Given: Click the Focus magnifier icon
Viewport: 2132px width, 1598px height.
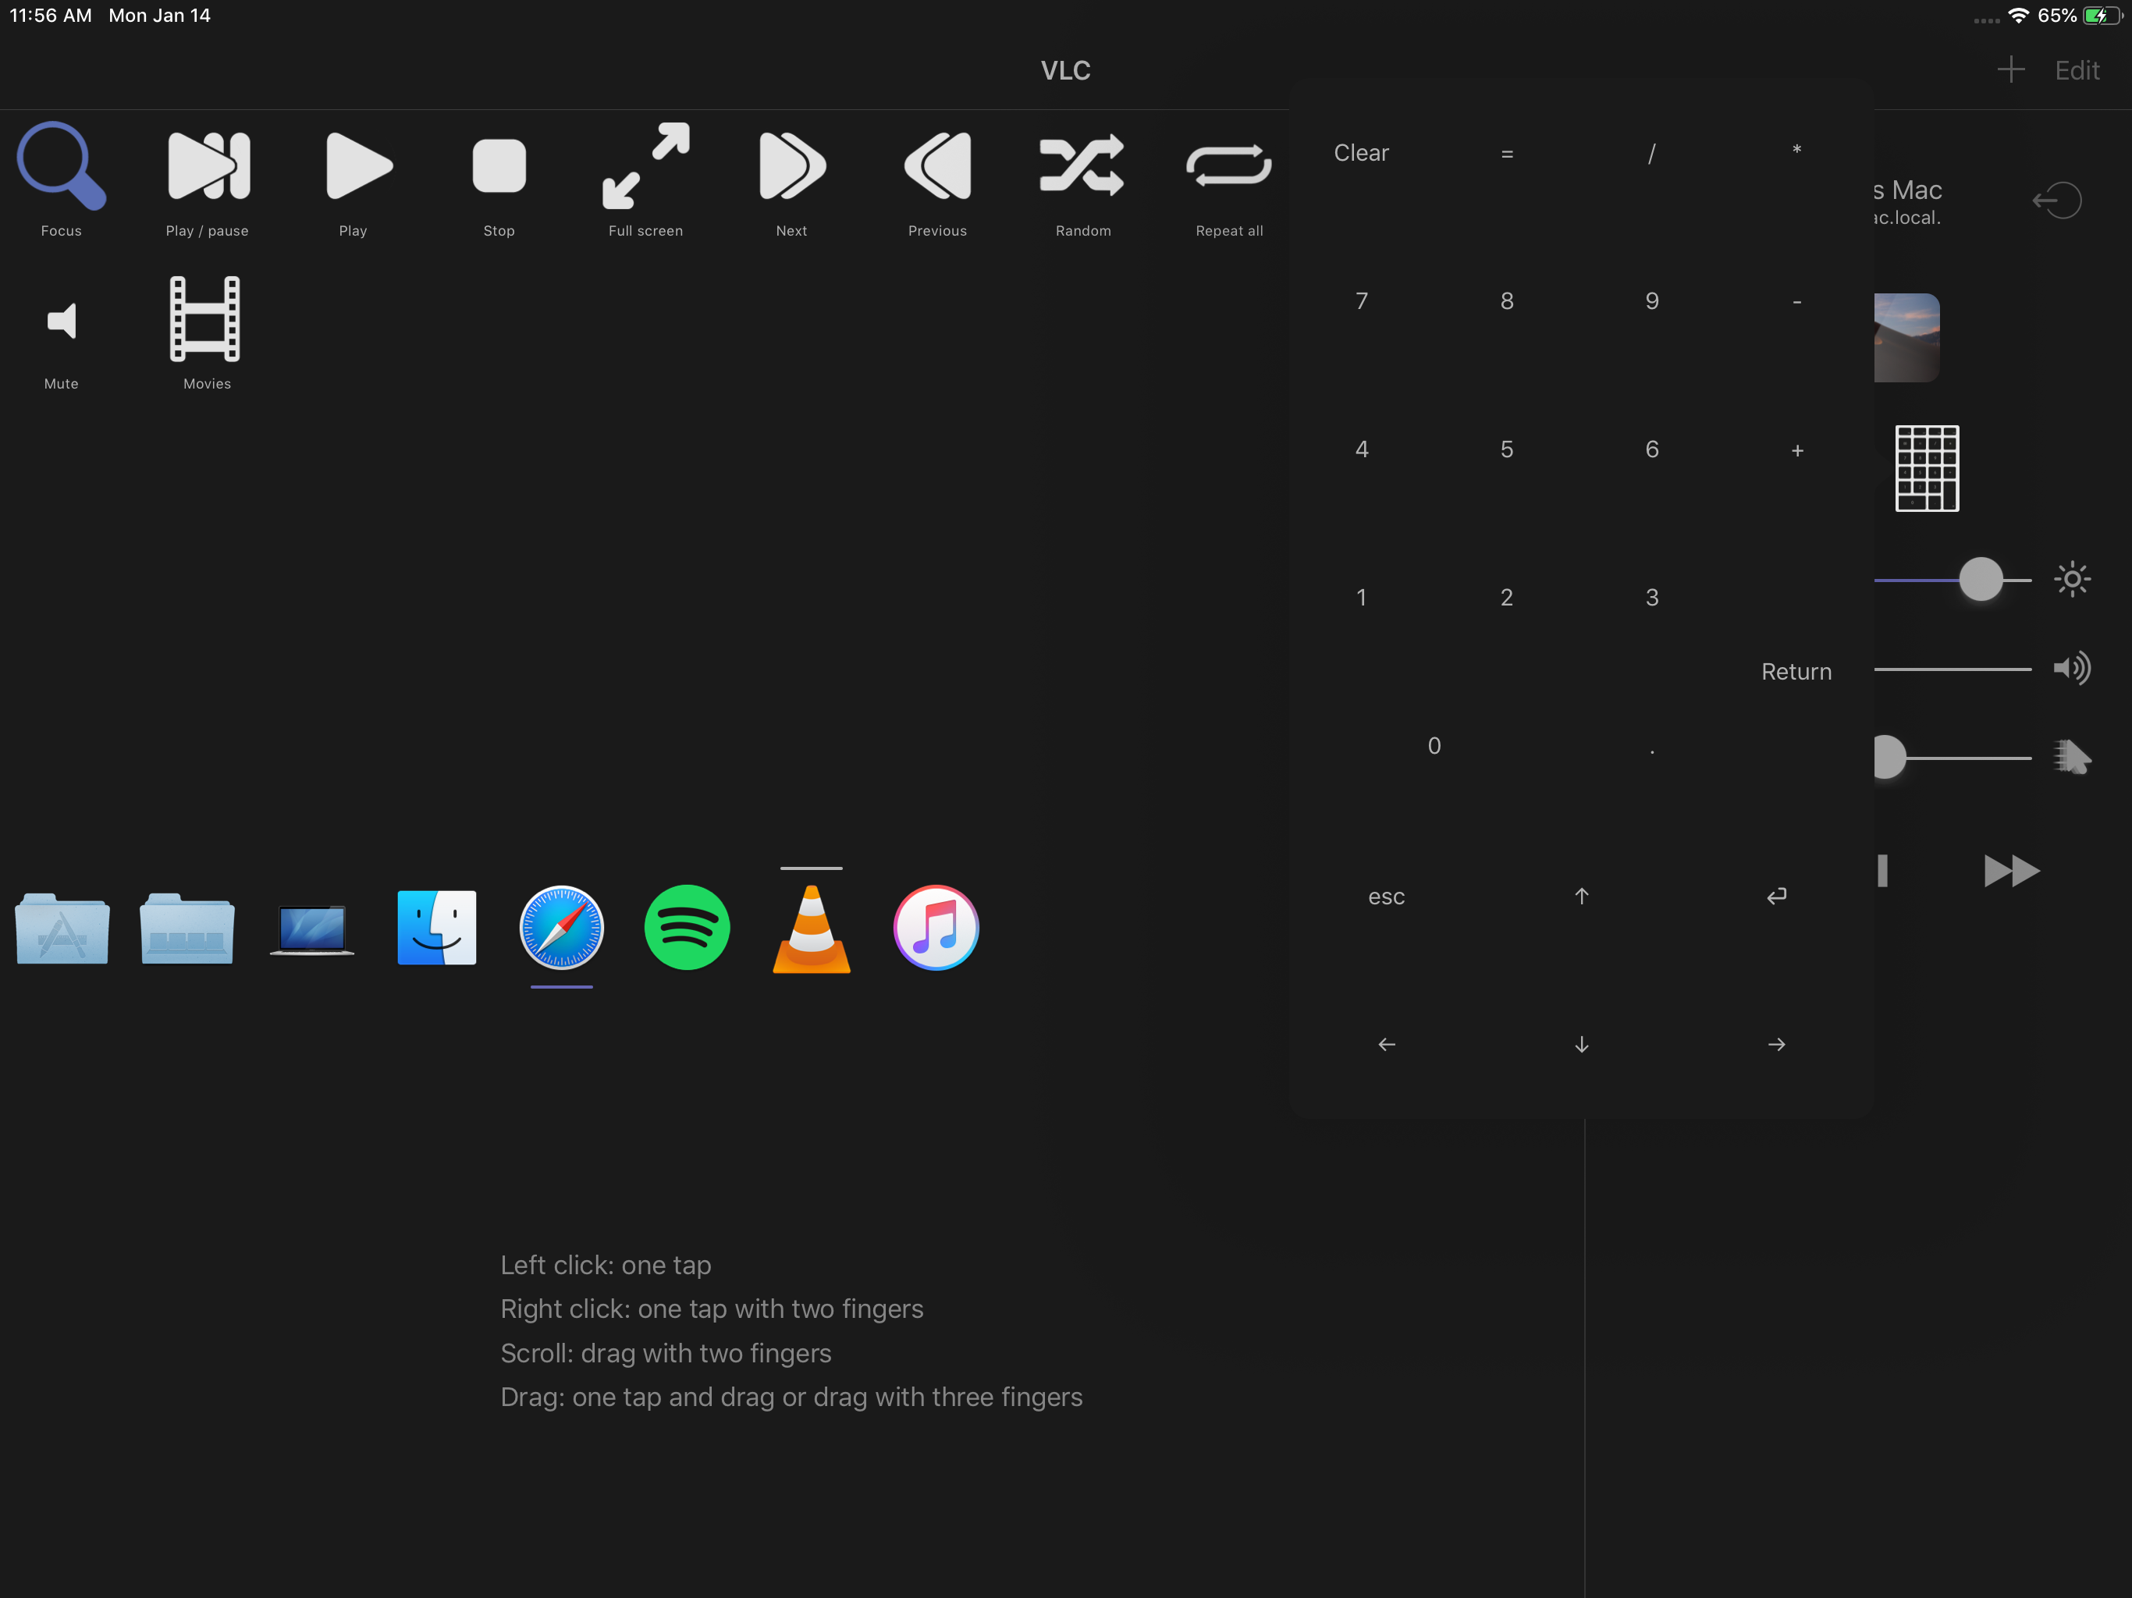Looking at the screenshot, I should tap(61, 165).
